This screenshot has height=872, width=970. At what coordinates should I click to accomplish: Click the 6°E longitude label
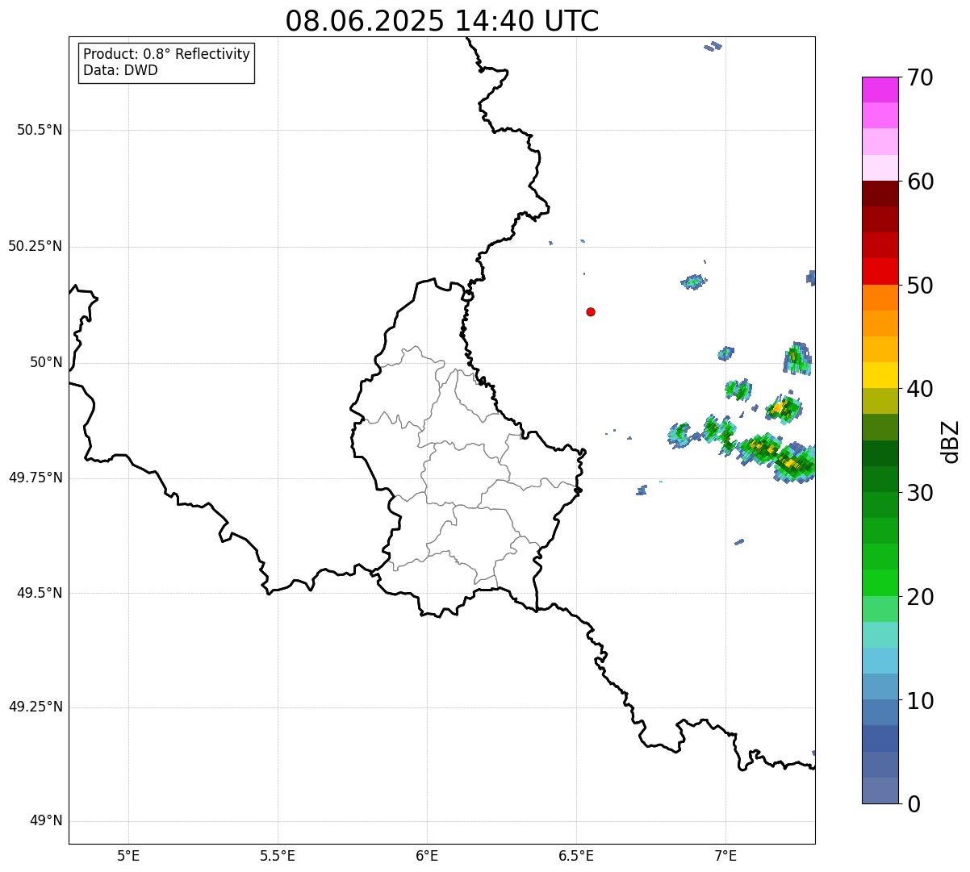pyautogui.click(x=427, y=855)
